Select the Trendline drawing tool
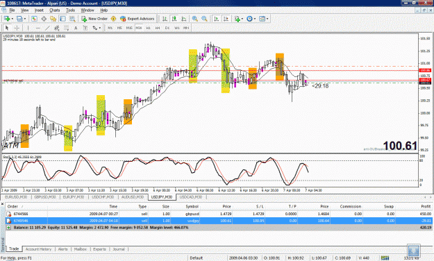This screenshot has width=434, height=261. pyautogui.click(x=47, y=28)
